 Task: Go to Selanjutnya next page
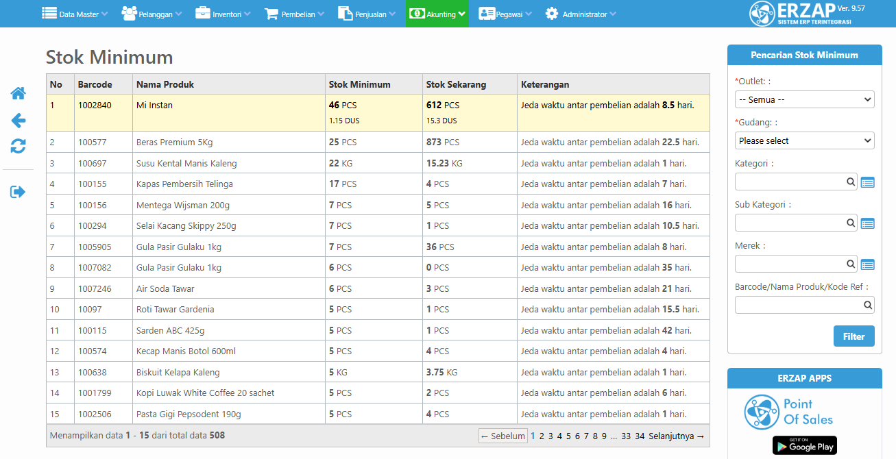[x=676, y=436]
